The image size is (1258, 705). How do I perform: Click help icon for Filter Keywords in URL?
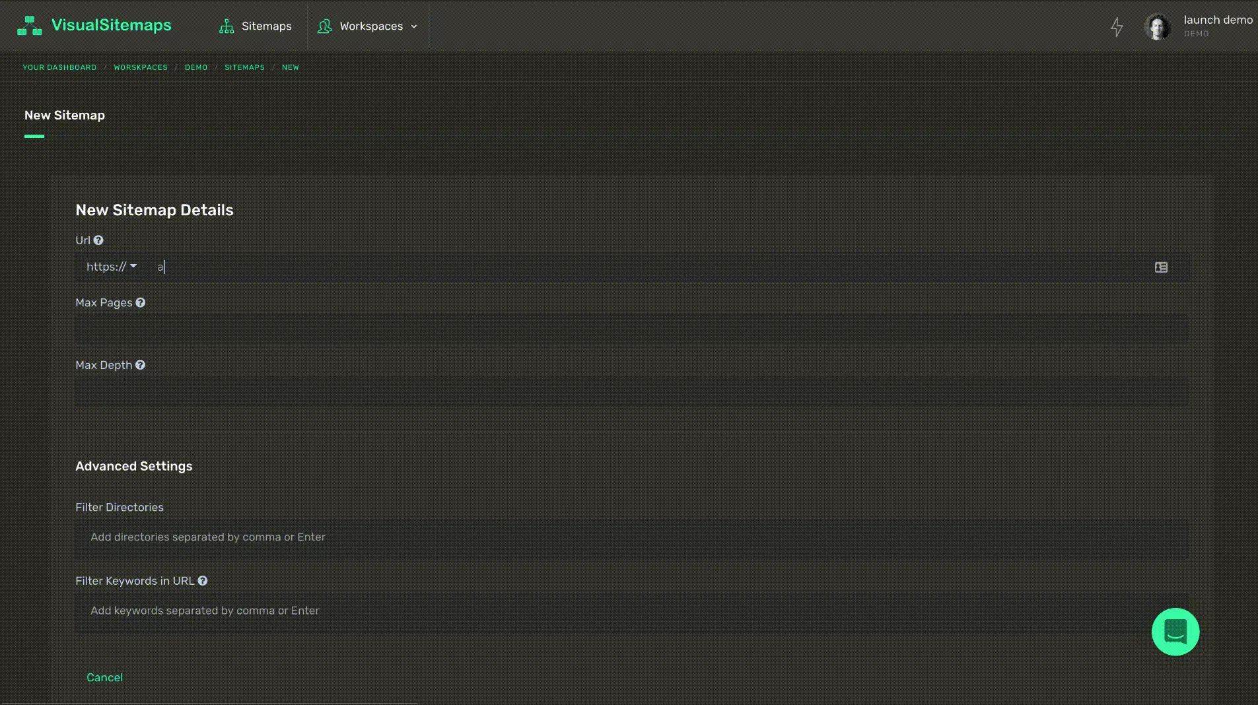(x=203, y=581)
